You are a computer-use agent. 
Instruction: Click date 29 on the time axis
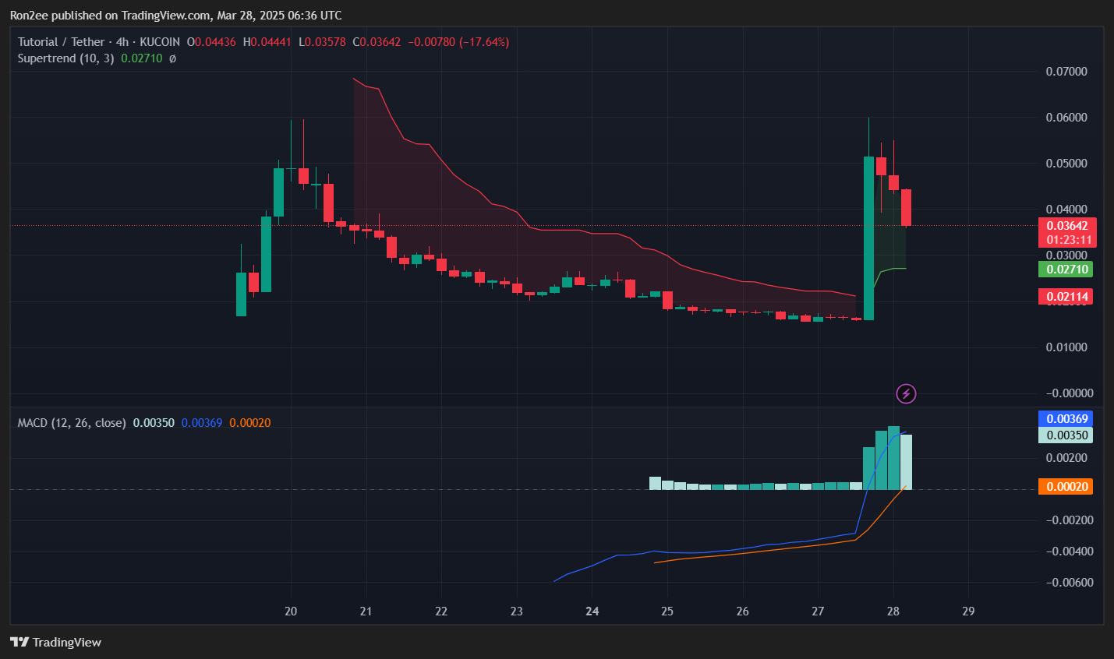(968, 611)
